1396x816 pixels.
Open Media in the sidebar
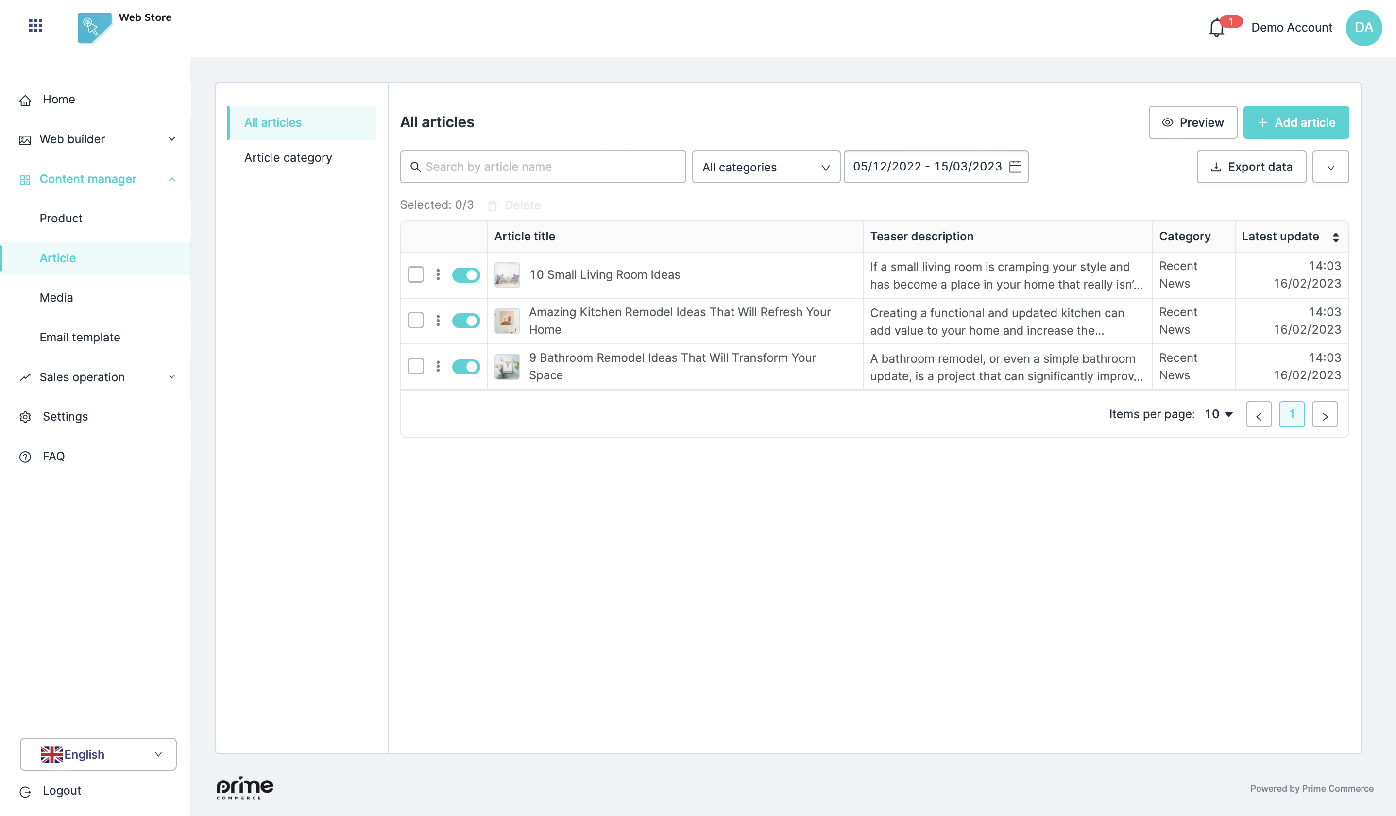[x=56, y=297]
